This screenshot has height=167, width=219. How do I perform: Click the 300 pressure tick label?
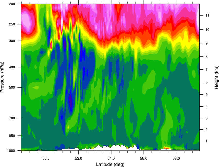click(12, 41)
